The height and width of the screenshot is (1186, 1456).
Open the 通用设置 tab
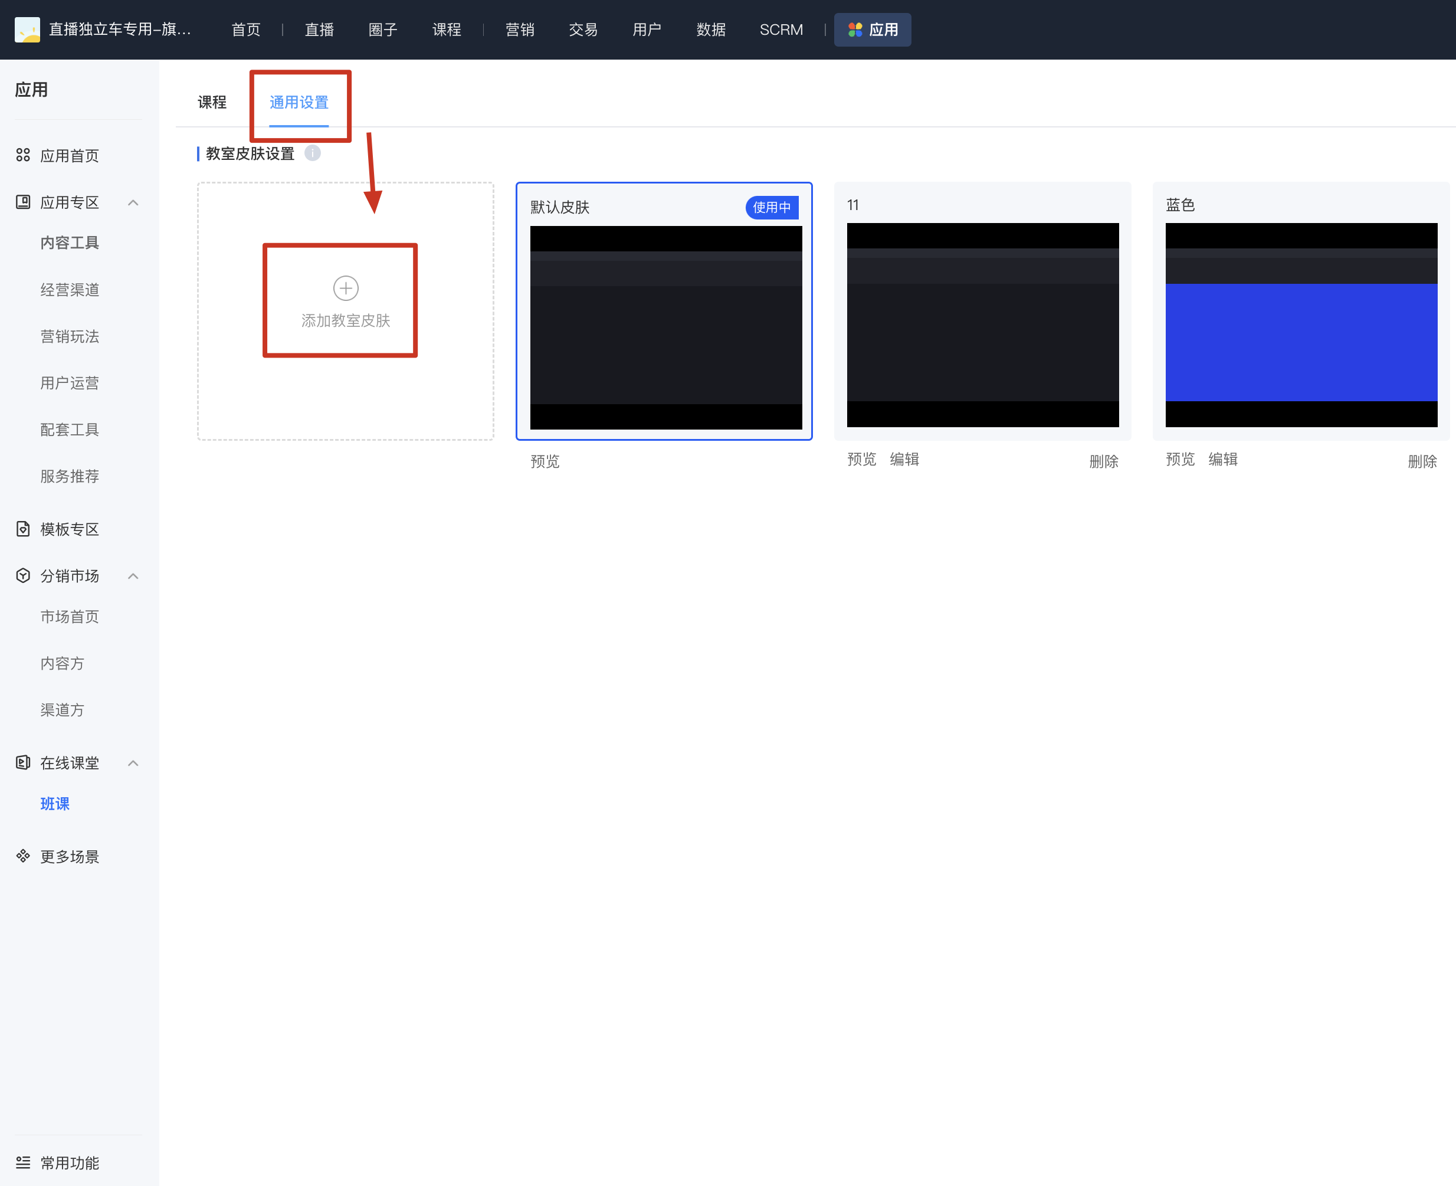299,103
